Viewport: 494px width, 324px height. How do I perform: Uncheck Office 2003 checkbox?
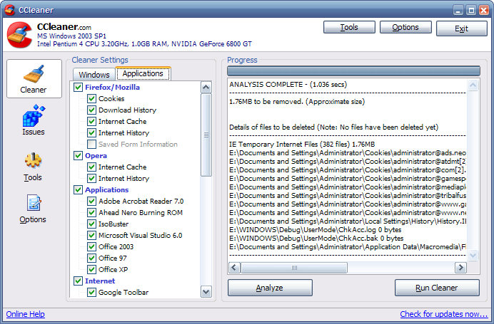[91, 246]
